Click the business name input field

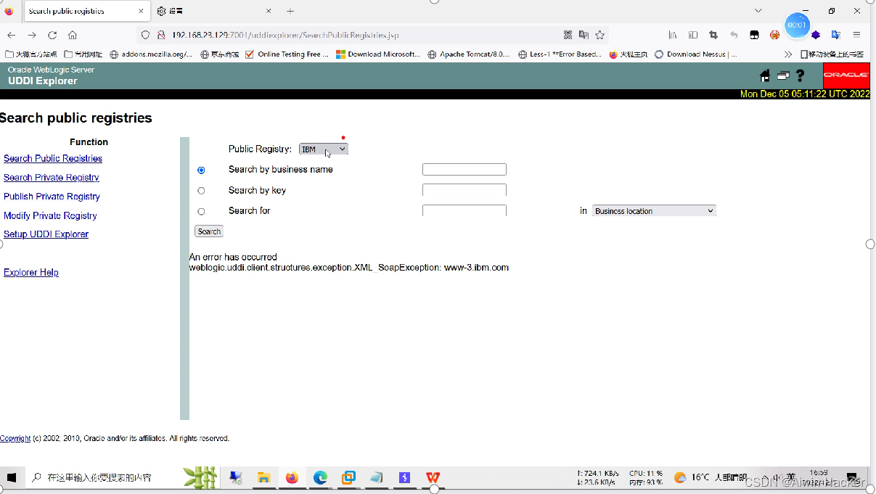click(x=464, y=169)
